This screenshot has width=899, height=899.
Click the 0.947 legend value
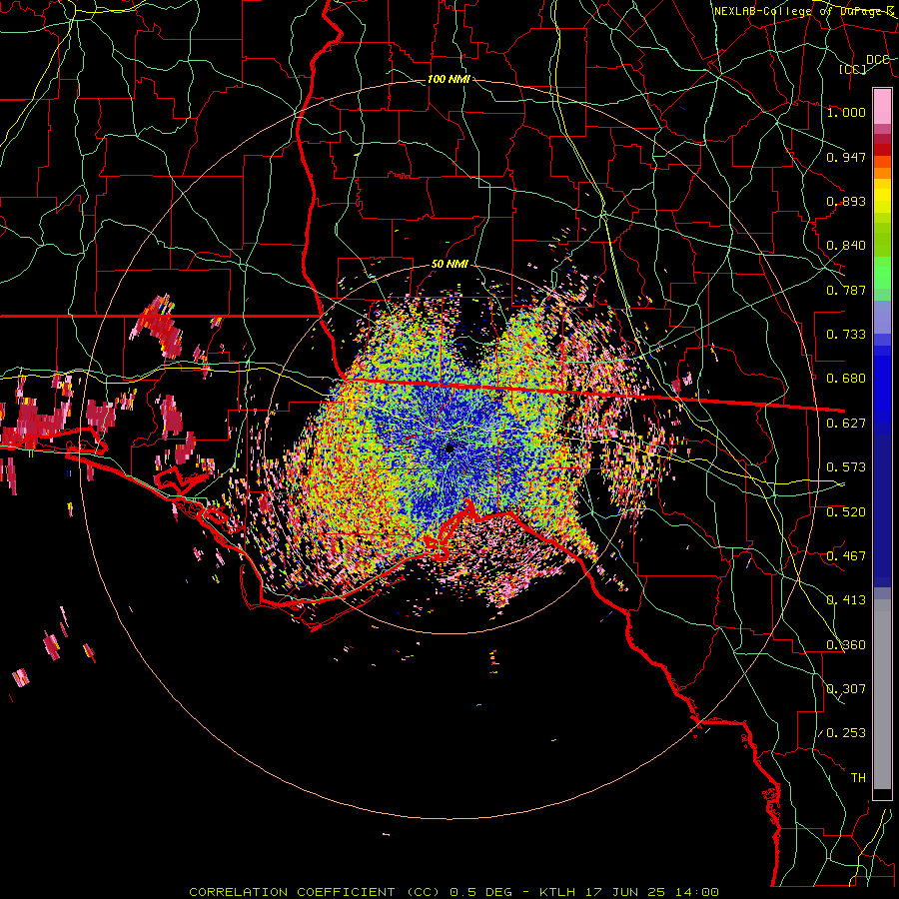click(846, 157)
